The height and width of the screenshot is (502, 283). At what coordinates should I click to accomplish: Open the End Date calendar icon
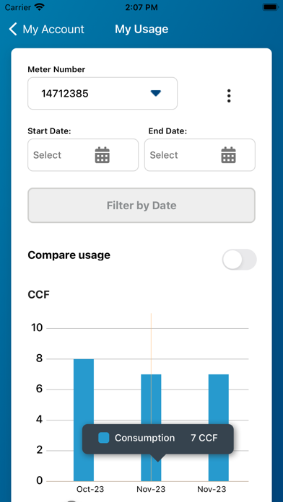point(229,155)
